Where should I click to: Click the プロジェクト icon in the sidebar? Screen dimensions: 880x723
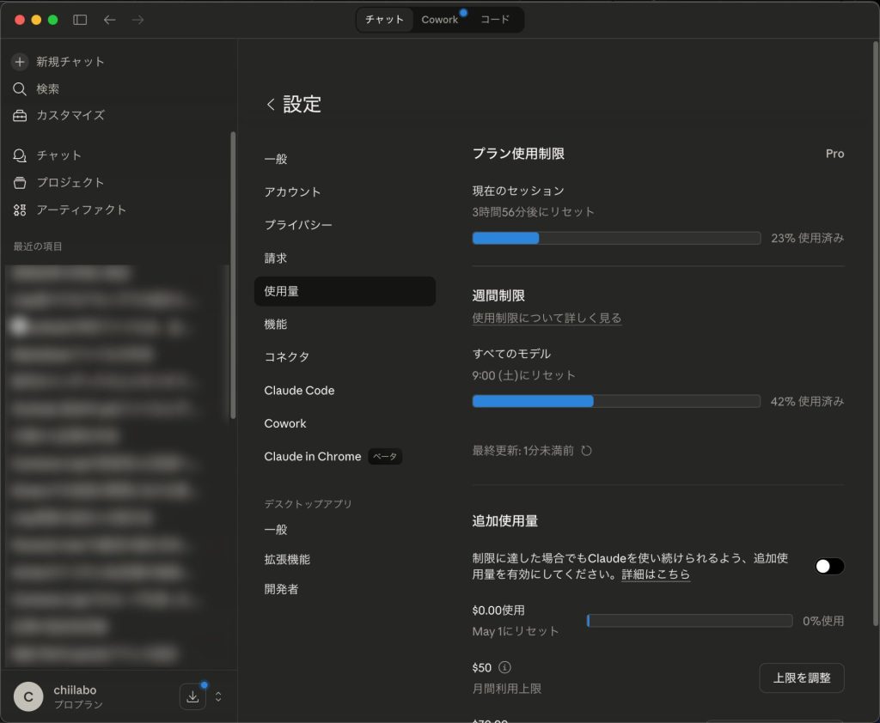click(x=20, y=182)
